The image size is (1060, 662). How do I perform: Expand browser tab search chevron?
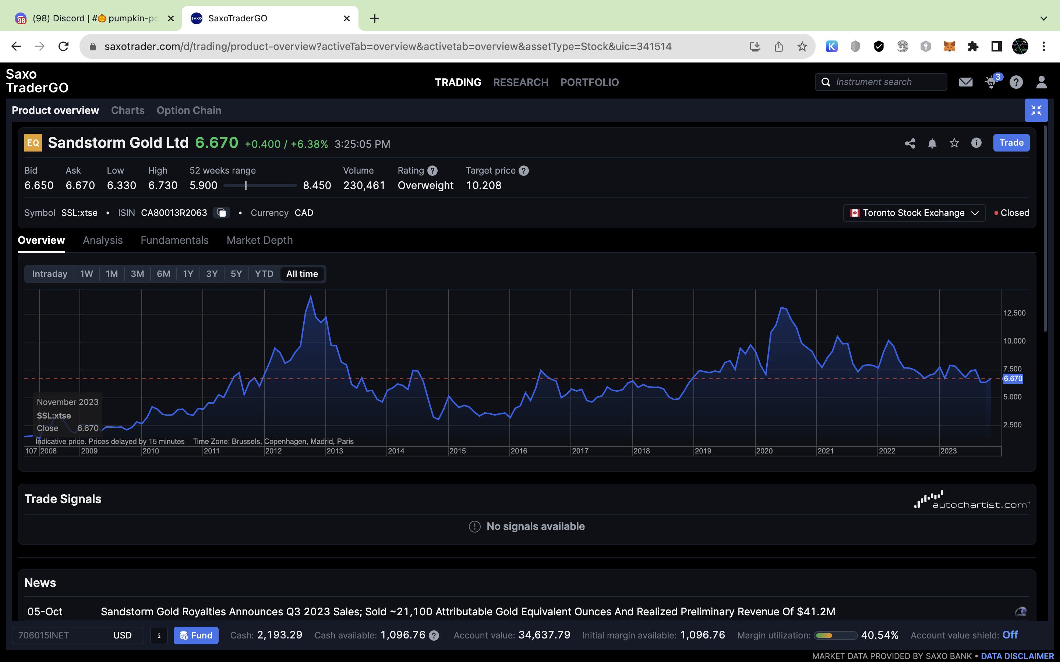pos(1043,18)
